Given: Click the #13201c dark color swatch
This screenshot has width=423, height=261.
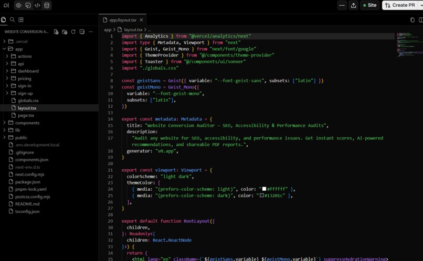Looking at the screenshot, I should click(262, 195).
